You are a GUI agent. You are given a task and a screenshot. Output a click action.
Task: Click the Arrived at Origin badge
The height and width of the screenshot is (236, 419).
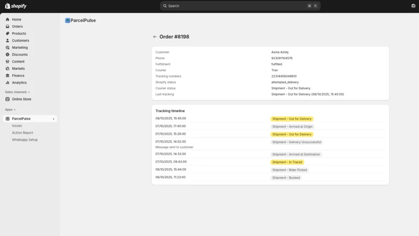tap(292, 126)
